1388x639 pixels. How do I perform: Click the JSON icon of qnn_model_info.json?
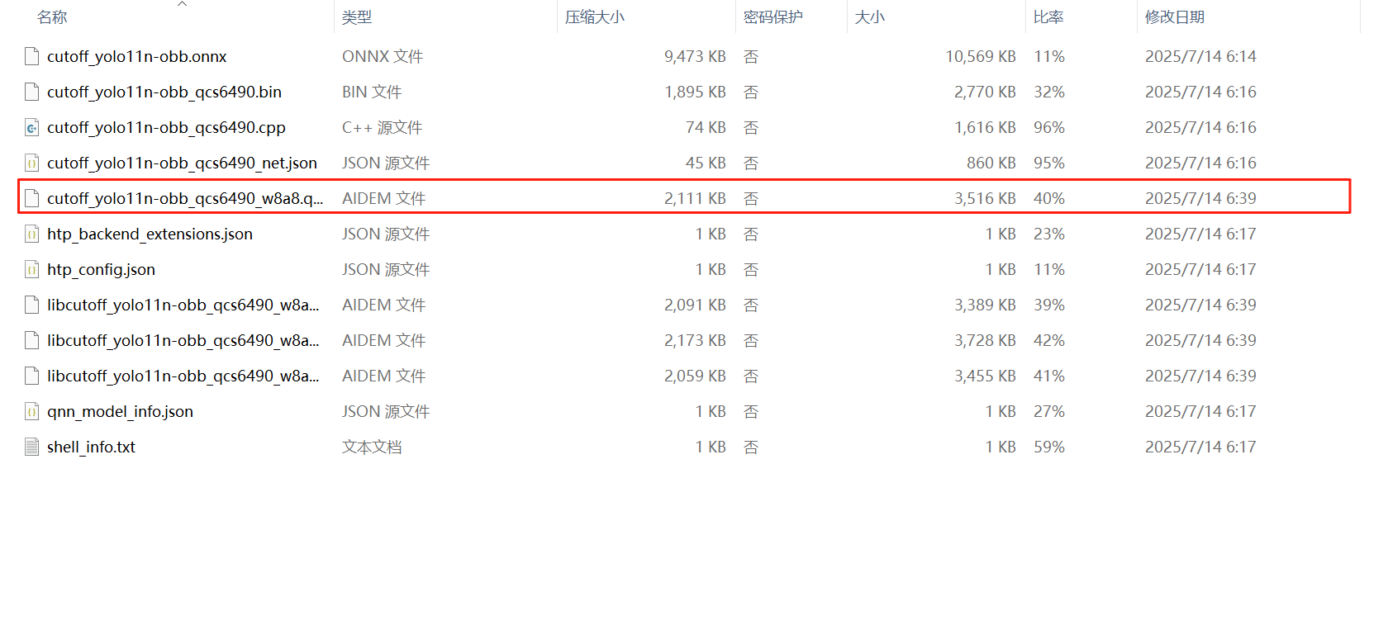point(31,411)
